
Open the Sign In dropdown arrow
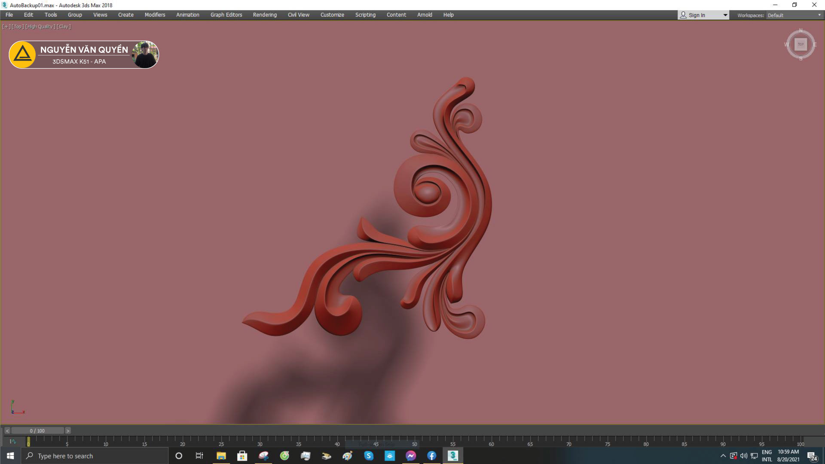pos(725,15)
